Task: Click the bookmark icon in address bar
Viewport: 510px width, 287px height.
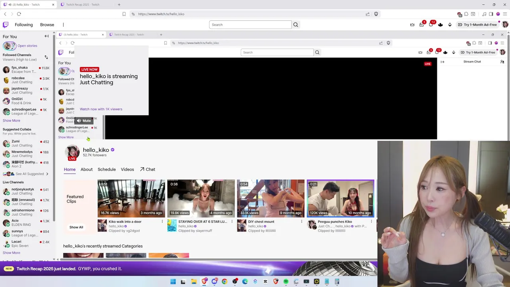Action: [124, 14]
